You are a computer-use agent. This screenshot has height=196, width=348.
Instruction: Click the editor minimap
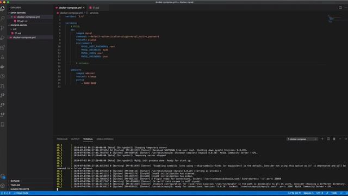coord(334,19)
